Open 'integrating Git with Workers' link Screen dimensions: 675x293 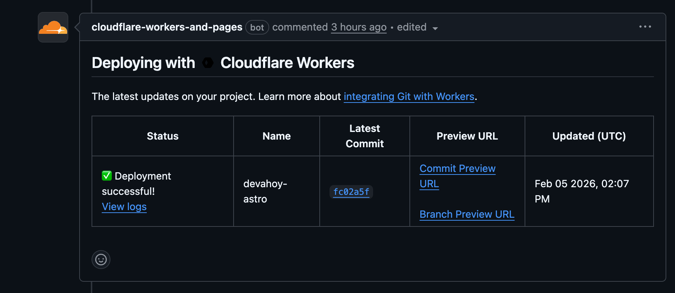pyautogui.click(x=409, y=97)
